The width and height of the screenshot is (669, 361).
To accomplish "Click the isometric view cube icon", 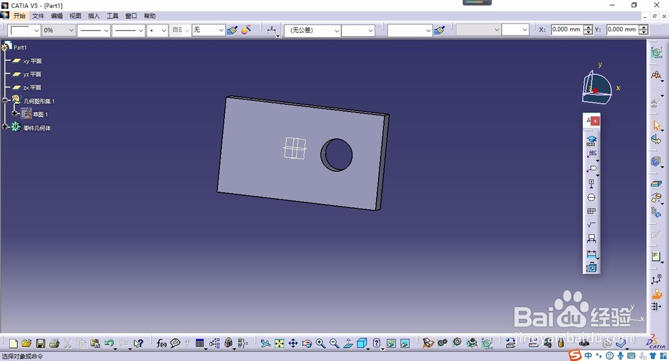I will click(x=362, y=343).
